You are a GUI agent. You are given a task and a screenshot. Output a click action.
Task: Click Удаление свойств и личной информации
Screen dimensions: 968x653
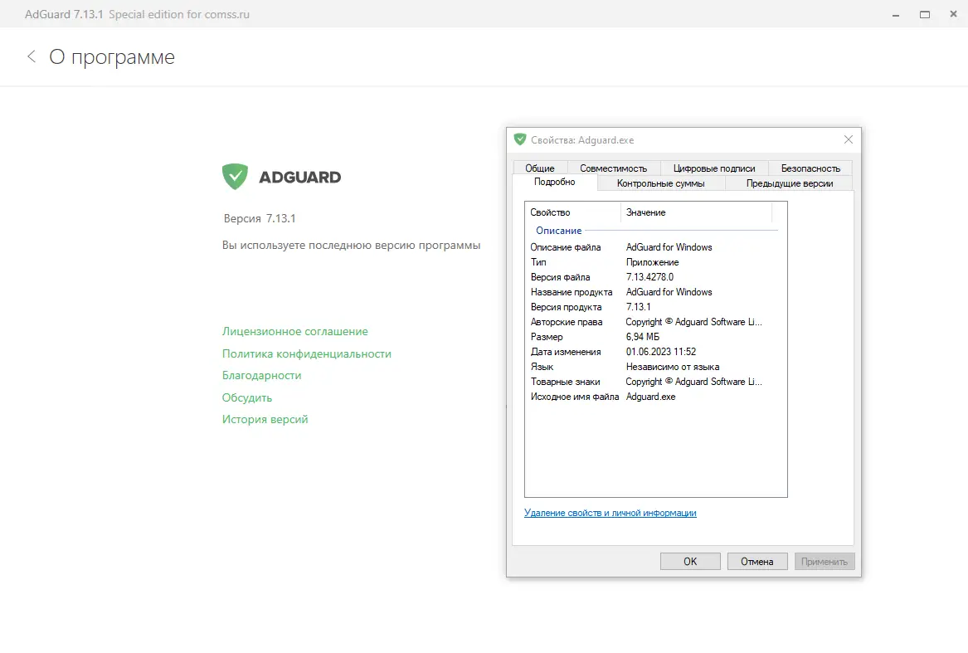click(610, 513)
